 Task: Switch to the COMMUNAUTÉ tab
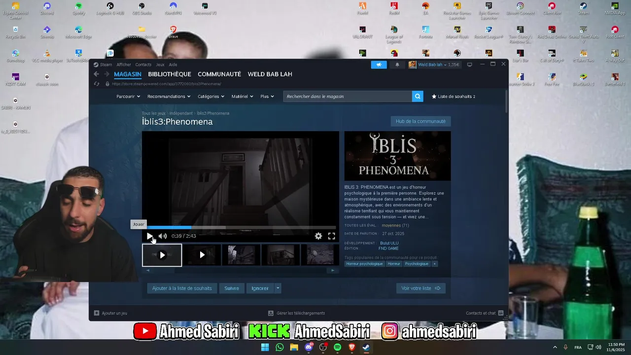click(219, 74)
